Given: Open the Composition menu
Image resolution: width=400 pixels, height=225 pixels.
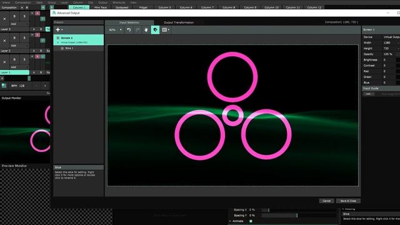Looking at the screenshot, I should (x=23, y=2).
